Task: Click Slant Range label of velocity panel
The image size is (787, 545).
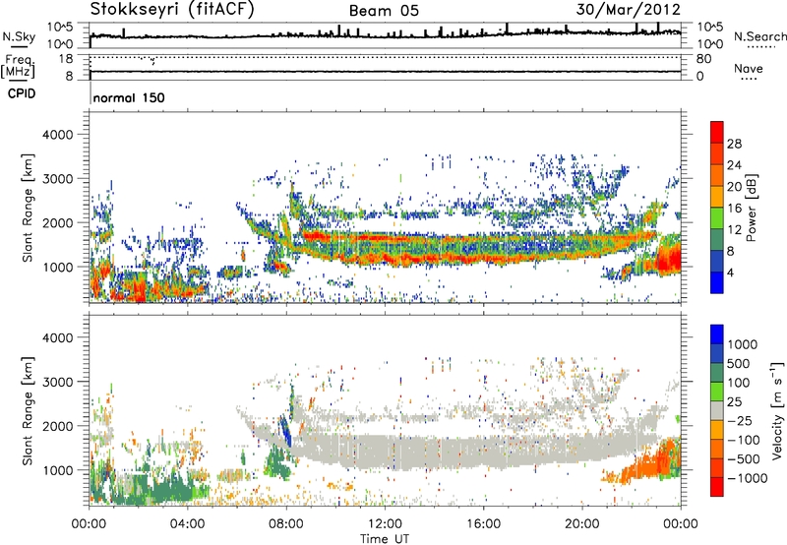Action: 28,411
